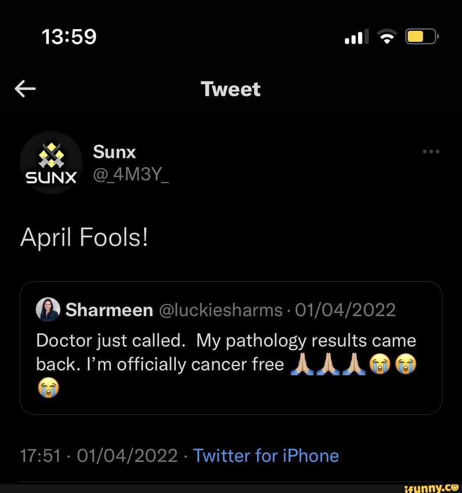Open the Twitter for iPhone link

point(266,455)
